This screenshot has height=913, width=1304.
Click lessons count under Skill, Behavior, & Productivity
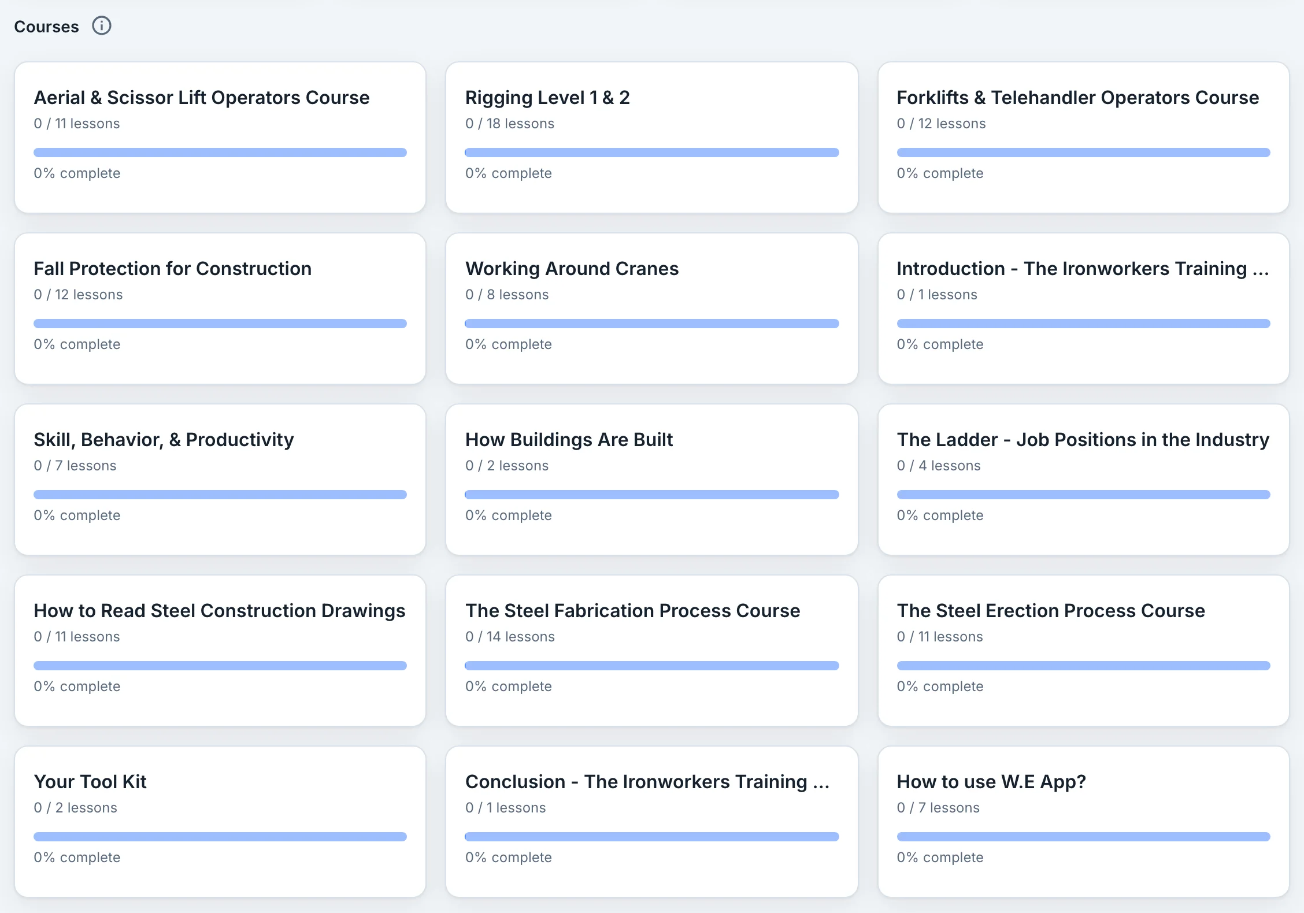pos(75,466)
